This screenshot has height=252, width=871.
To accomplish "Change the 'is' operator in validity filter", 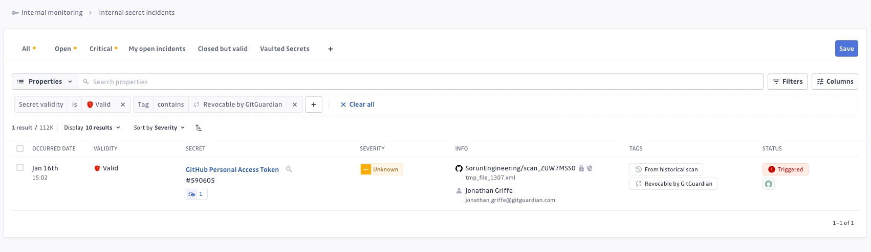I will click(75, 105).
